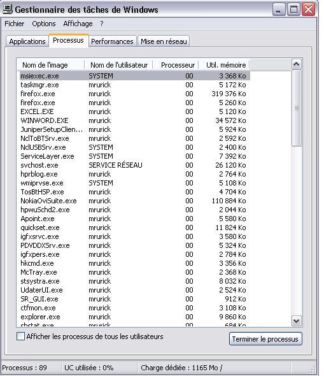Select the msiexec.exe process row
Image resolution: width=324 pixels, height=376 pixels.
(x=134, y=76)
